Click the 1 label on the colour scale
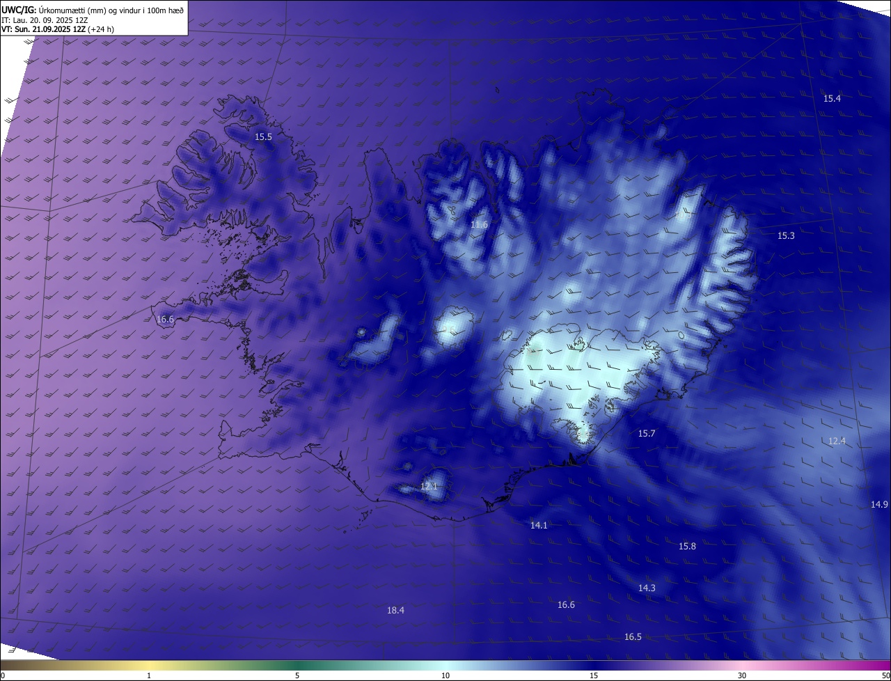Screen dimensions: 891x681 pyautogui.click(x=149, y=676)
